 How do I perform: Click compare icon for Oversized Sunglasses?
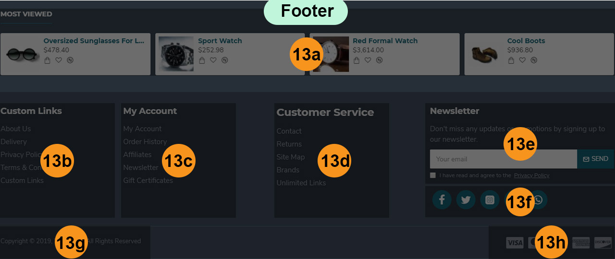[x=70, y=60]
